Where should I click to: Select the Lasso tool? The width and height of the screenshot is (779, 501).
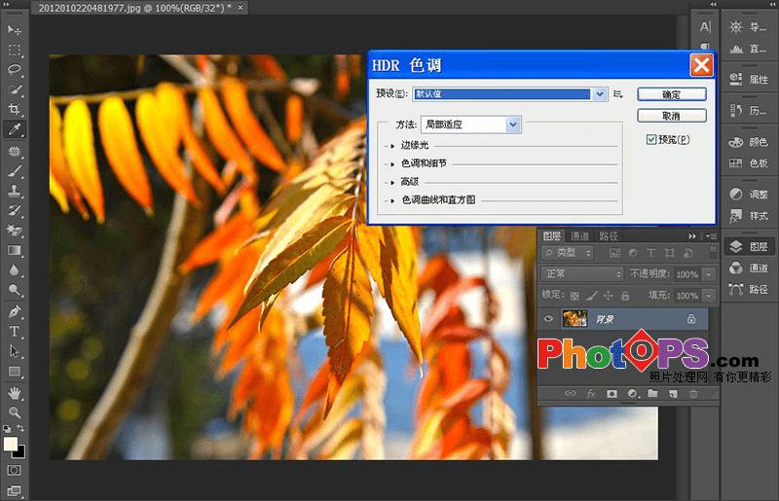pyautogui.click(x=15, y=69)
